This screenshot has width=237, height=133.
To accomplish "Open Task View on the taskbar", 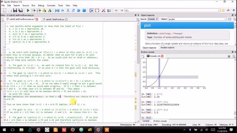I will (x=13, y=130).
